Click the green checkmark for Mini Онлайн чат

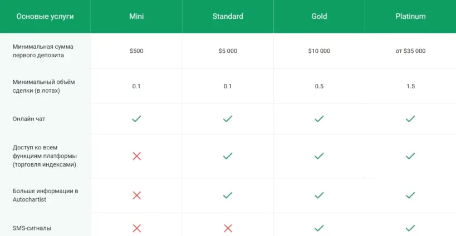pos(136,119)
